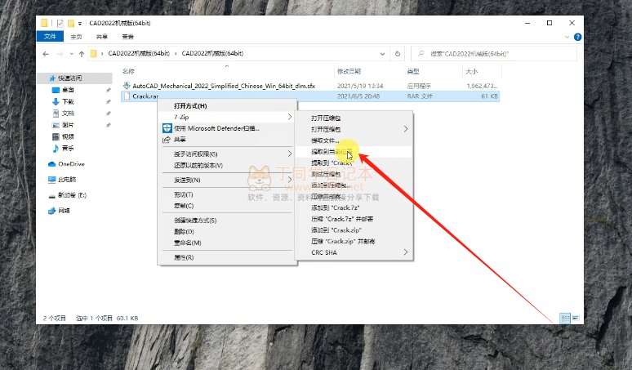The image size is (632, 370).
Task: Click the New folder icon in the title bar
Action: pyautogui.click(x=71, y=24)
